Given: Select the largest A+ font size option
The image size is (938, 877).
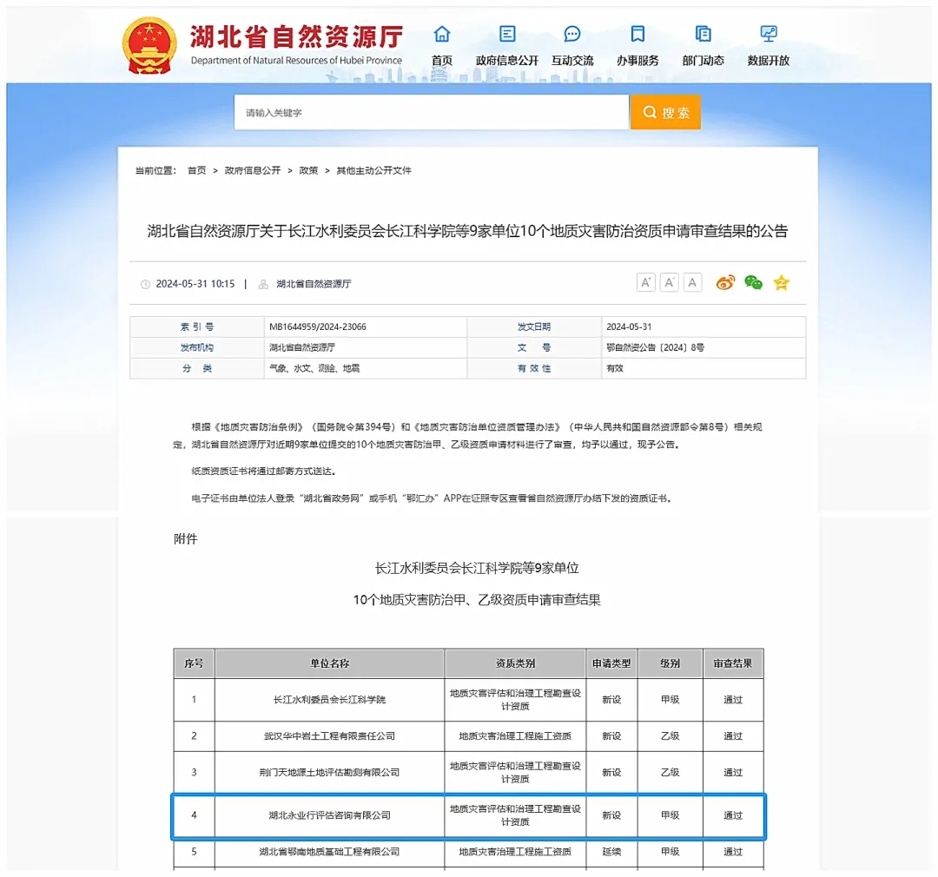Looking at the screenshot, I should pyautogui.click(x=646, y=282).
